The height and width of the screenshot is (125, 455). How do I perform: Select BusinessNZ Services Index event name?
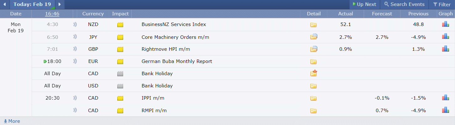174,24
